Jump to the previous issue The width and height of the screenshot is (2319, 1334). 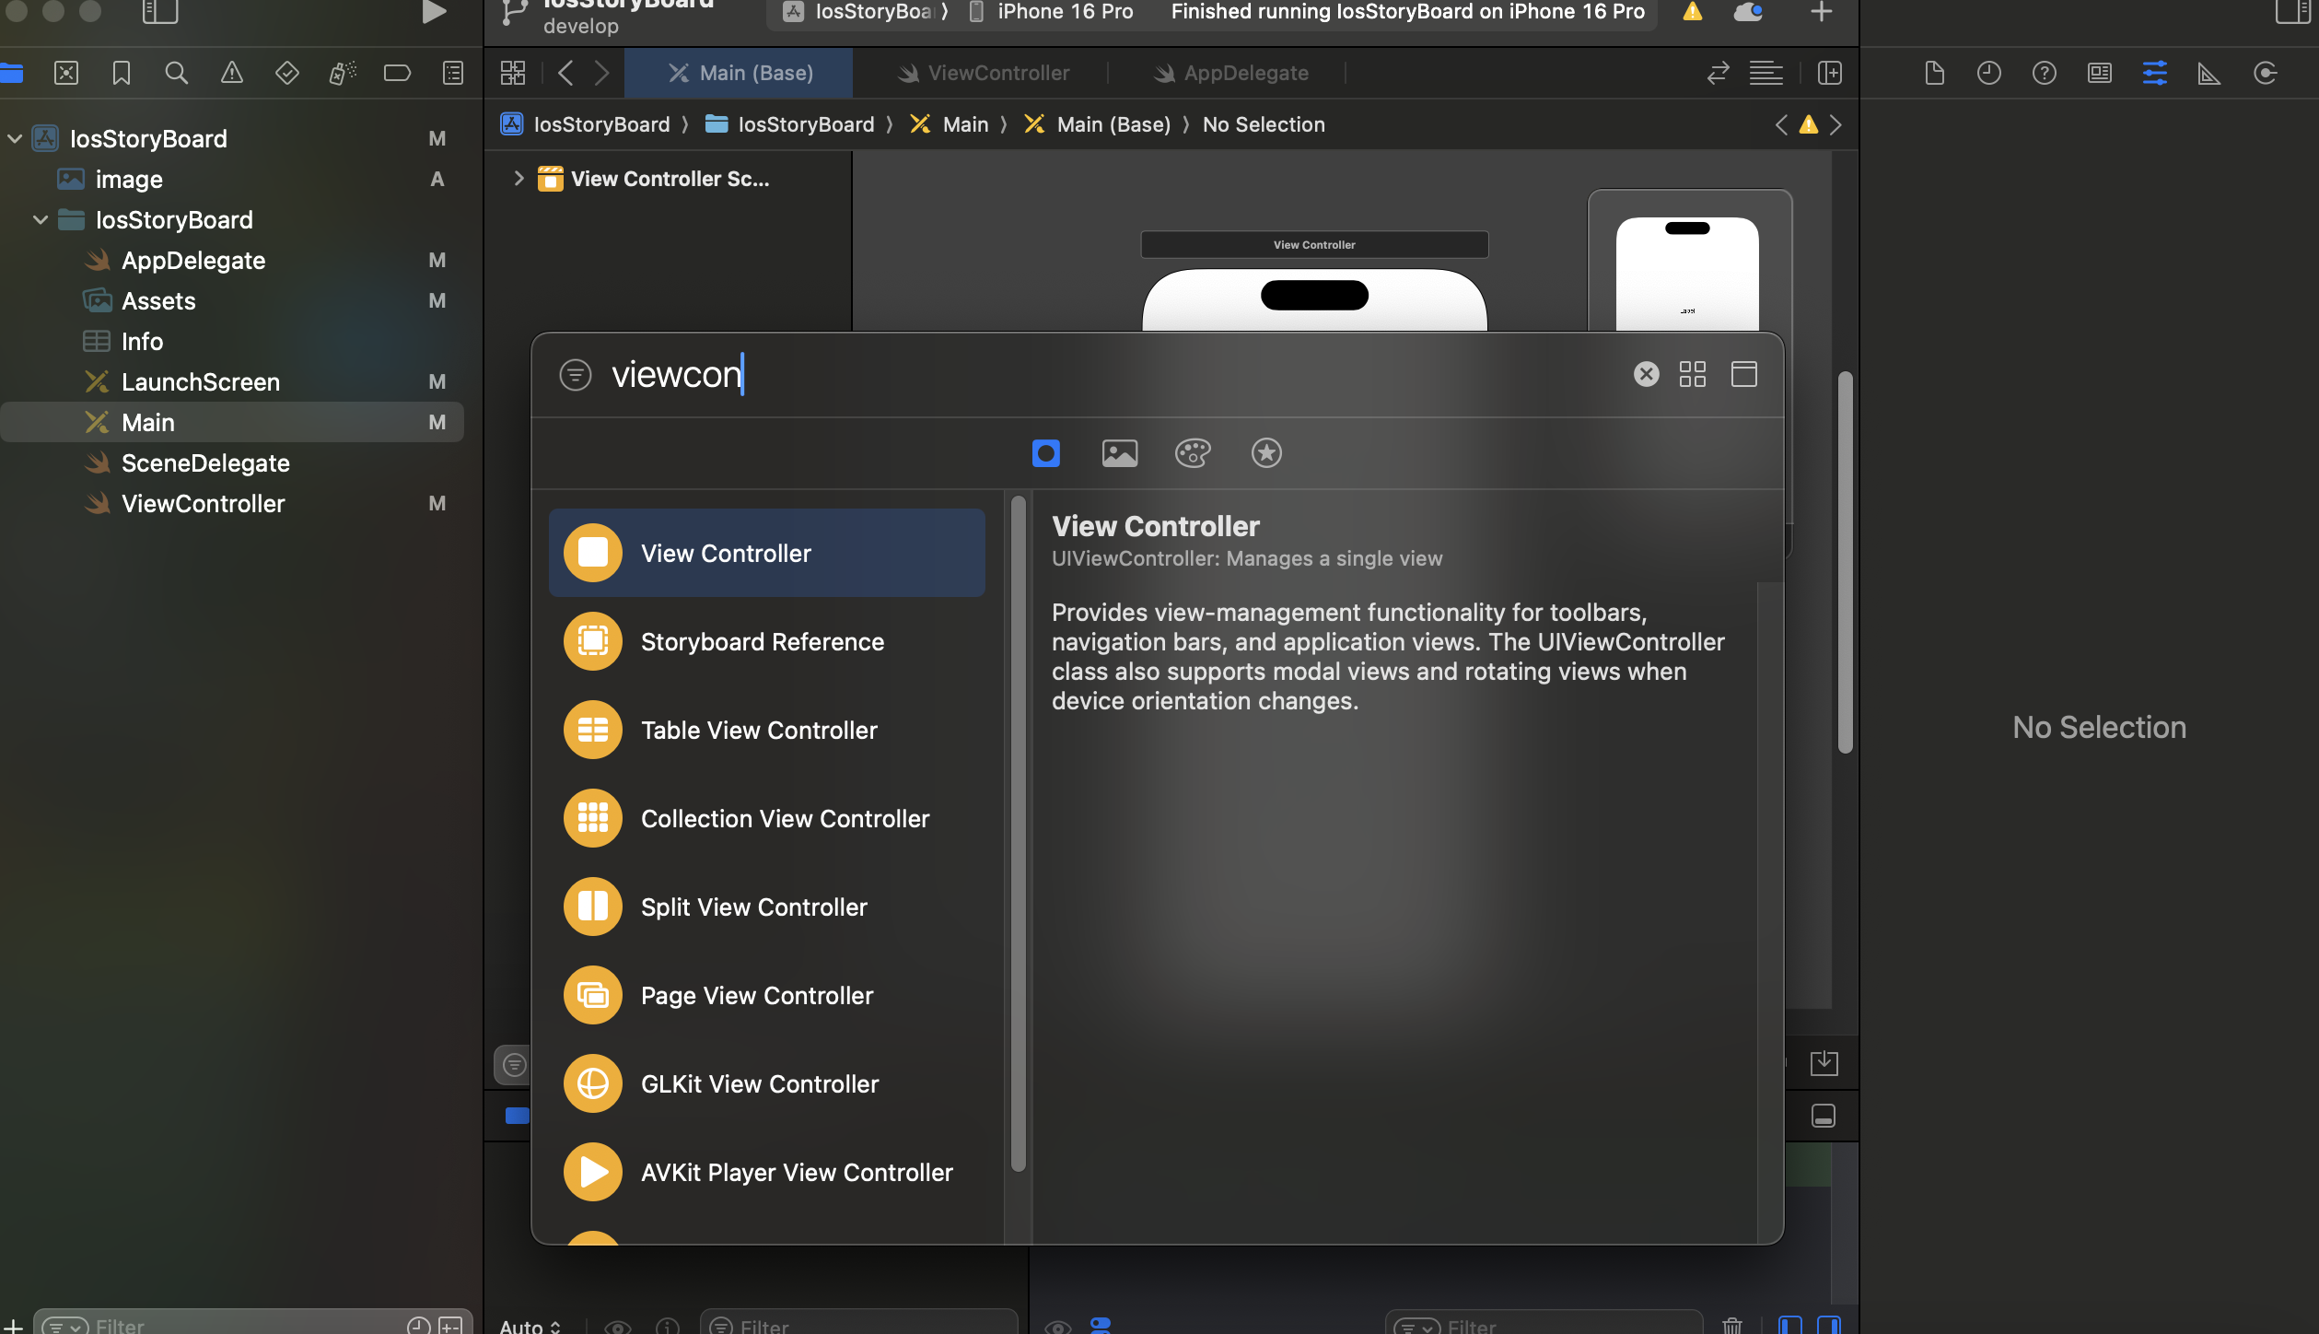[x=1781, y=124]
